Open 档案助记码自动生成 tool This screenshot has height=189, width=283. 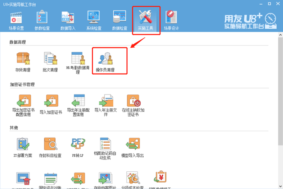click(106, 145)
